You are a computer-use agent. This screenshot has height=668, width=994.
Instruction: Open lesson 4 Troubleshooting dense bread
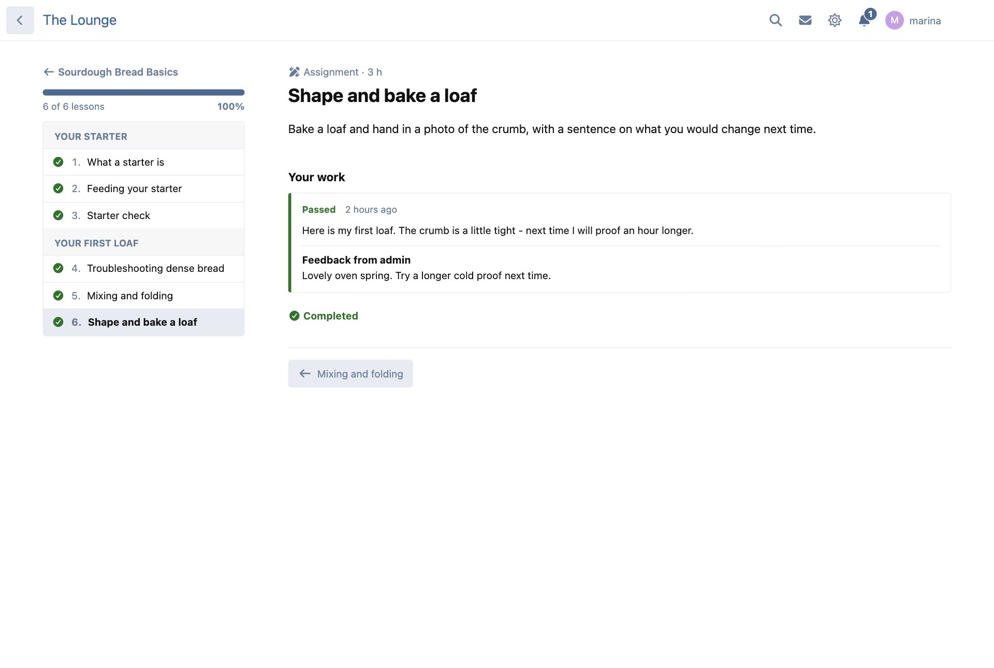(143, 268)
